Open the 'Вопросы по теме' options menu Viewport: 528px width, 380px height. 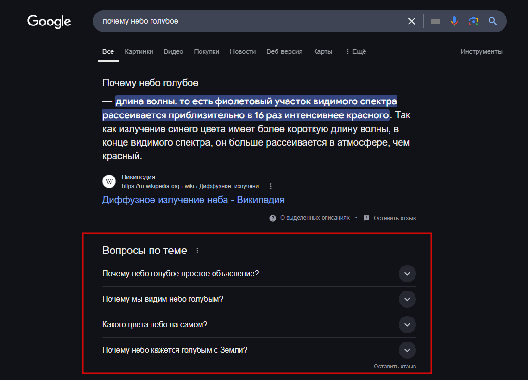[x=197, y=251]
